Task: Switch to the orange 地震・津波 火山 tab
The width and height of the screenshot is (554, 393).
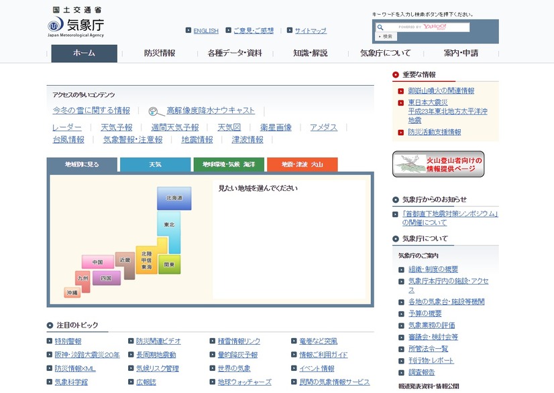Action: 302,165
